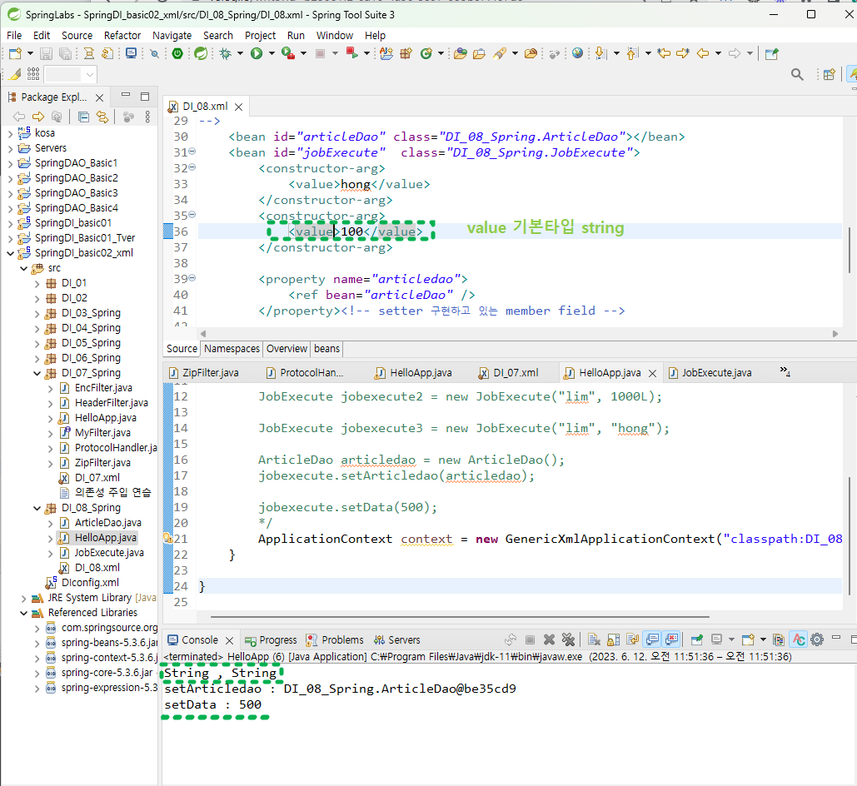Toggle Show Console on Standard Out change
The image size is (857, 786).
[x=652, y=639]
